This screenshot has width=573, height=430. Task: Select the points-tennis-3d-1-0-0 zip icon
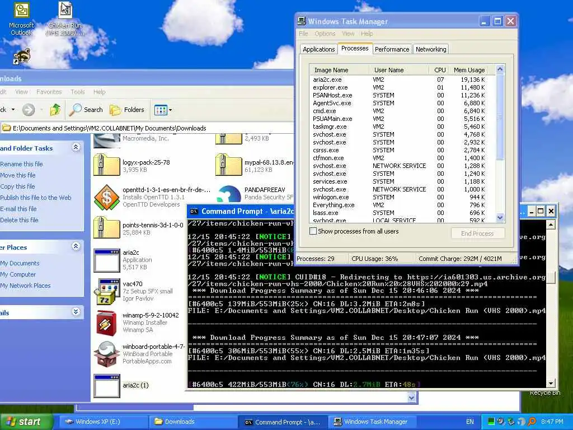coord(106,227)
